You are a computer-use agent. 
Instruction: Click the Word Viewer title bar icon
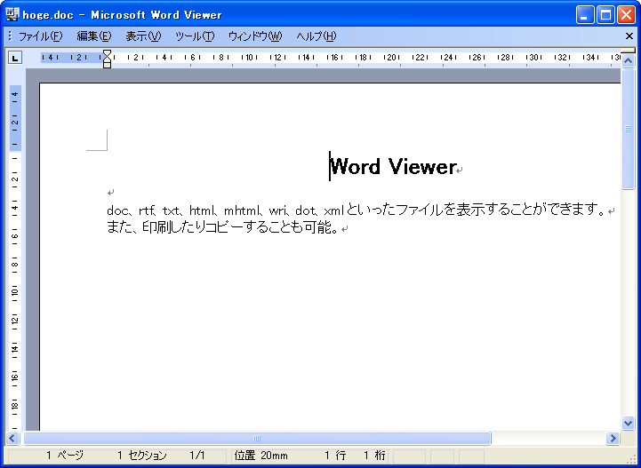(x=12, y=15)
